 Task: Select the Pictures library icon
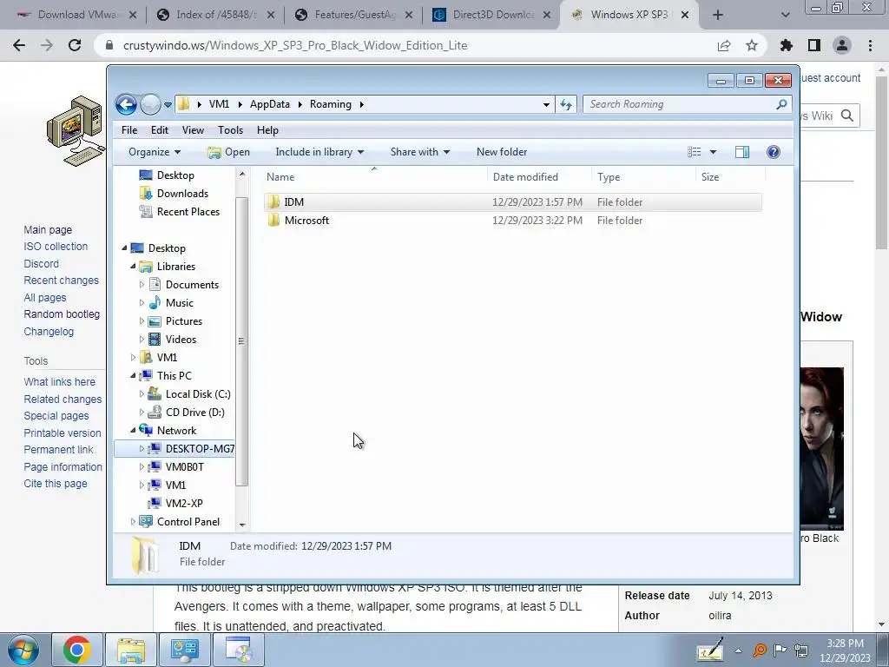tap(155, 321)
